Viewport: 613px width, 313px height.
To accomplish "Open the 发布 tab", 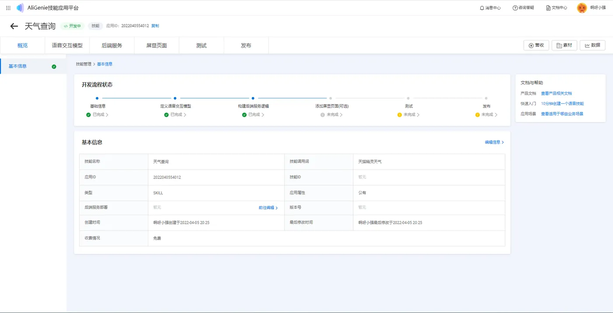I will [246, 45].
